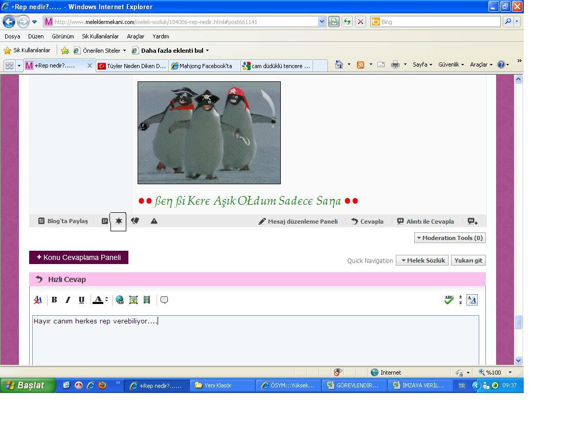Click the insert link globe icon

point(120,300)
